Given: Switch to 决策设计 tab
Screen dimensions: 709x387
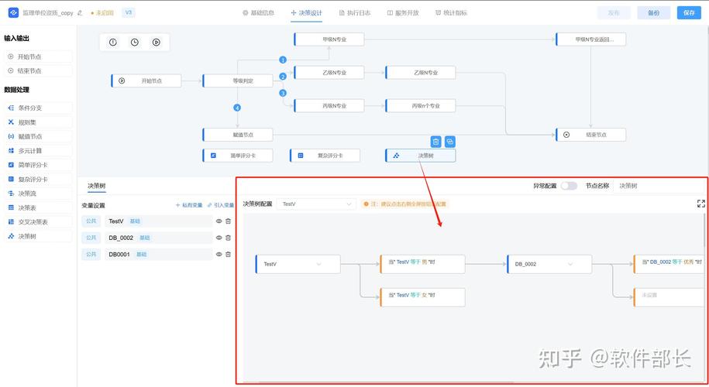Looking at the screenshot, I should click(307, 13).
